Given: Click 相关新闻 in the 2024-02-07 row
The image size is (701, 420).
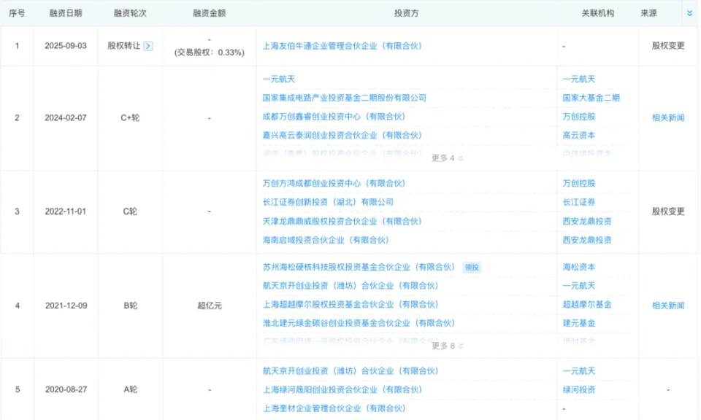Looking at the screenshot, I should 667,117.
